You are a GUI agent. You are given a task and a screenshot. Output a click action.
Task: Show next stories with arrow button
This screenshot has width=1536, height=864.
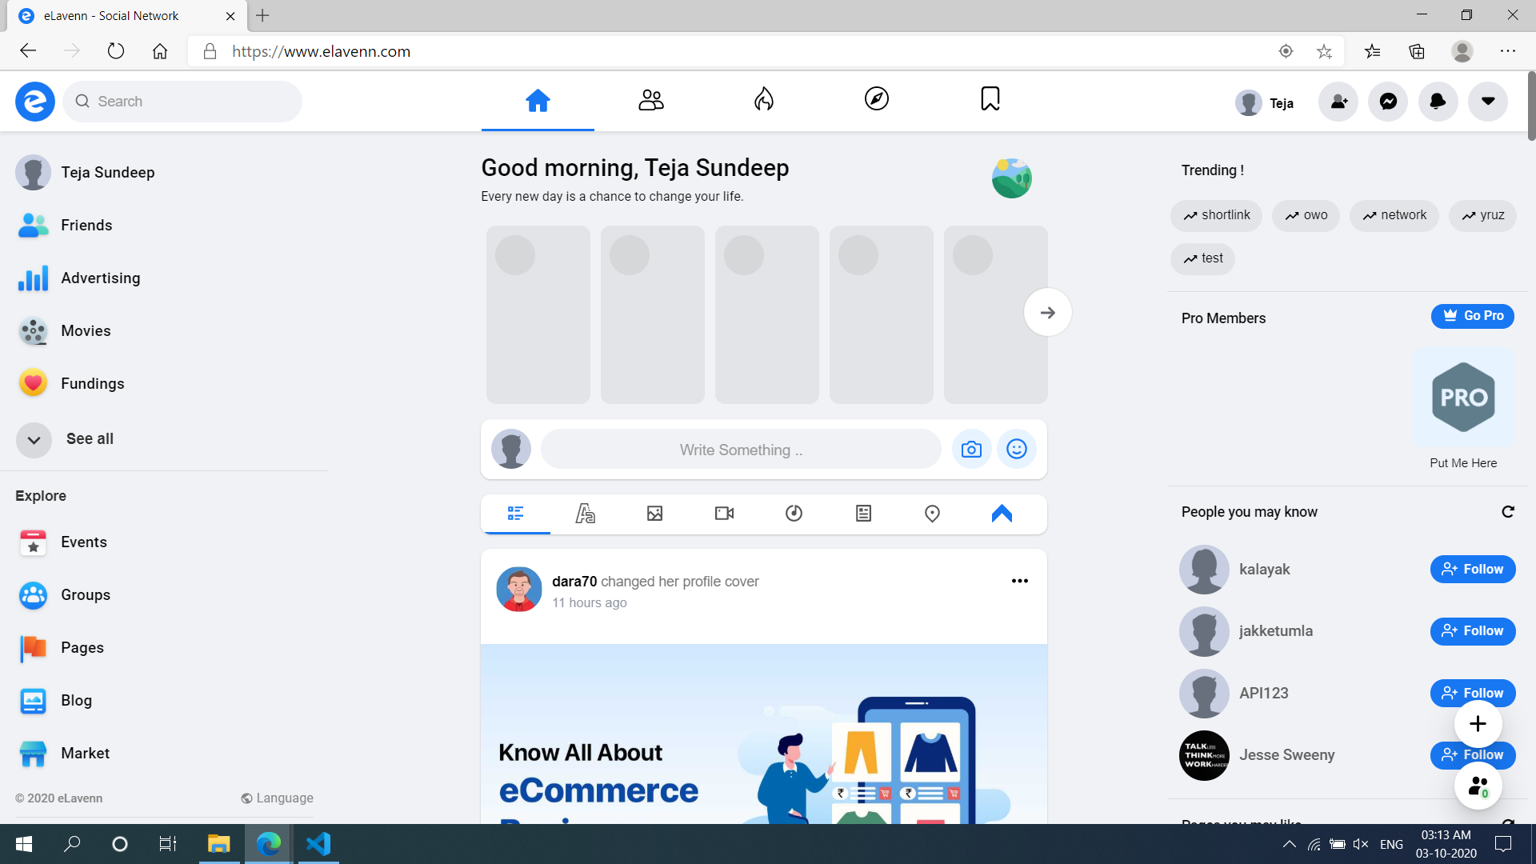[x=1047, y=313]
